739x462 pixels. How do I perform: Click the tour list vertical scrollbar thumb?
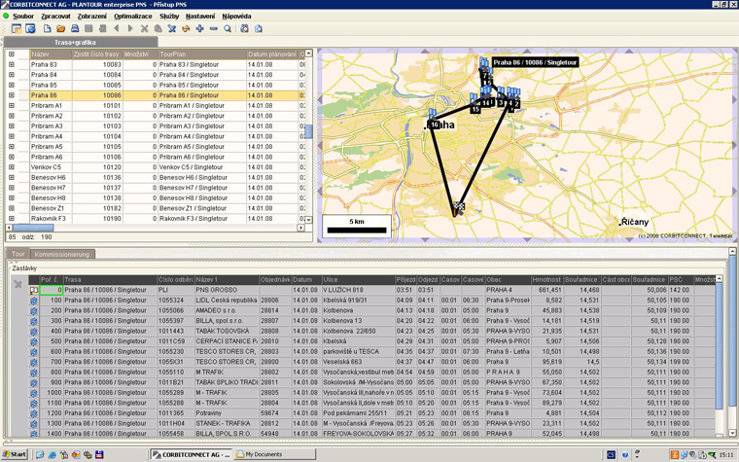(308, 131)
